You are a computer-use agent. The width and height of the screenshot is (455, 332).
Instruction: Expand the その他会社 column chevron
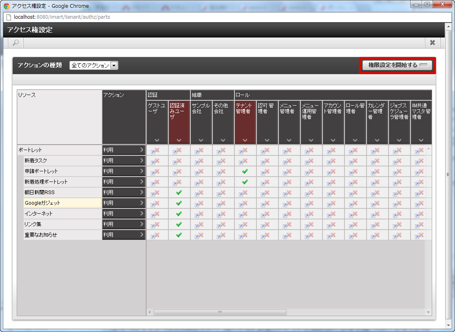tap(223, 140)
